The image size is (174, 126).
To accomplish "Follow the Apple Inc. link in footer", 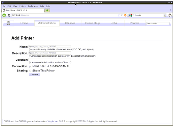I will tap(53, 121).
